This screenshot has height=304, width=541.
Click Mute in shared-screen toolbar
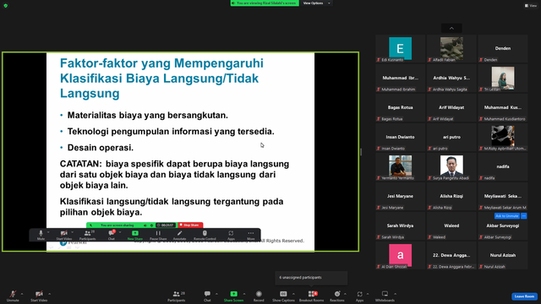tap(41, 235)
